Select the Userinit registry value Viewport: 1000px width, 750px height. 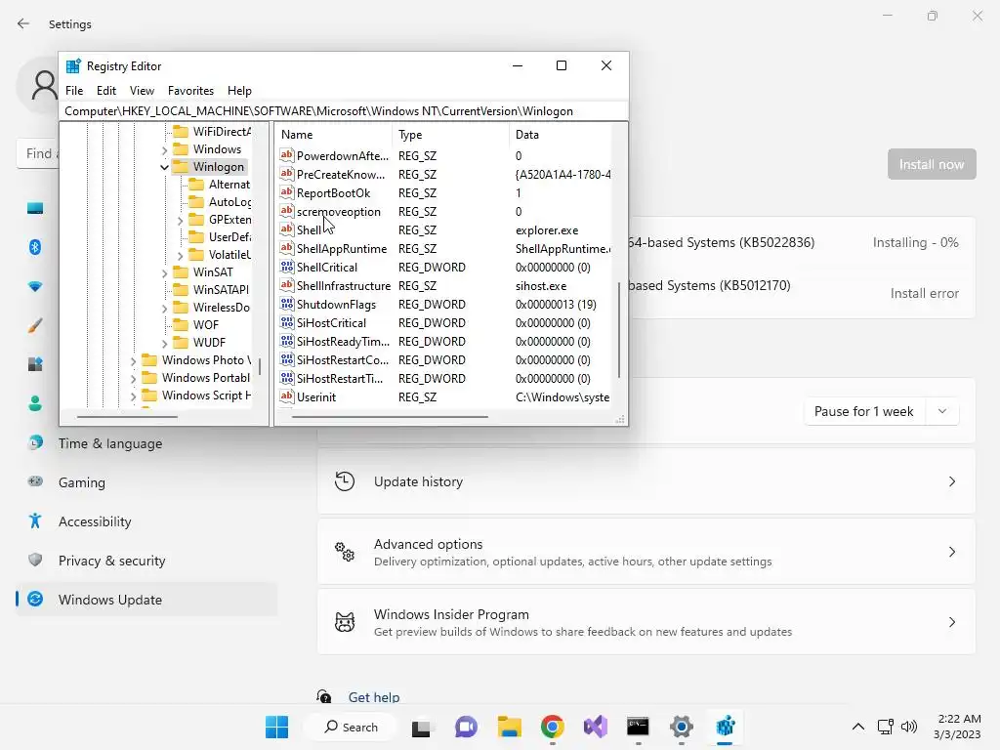pyautogui.click(x=315, y=396)
